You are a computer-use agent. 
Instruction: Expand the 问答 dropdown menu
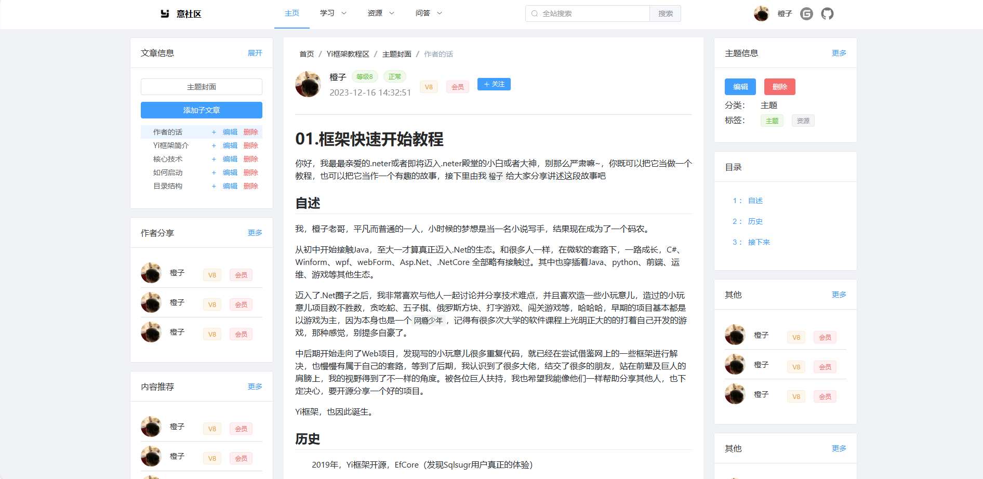coord(429,14)
